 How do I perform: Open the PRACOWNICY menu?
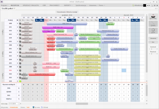[54, 5]
